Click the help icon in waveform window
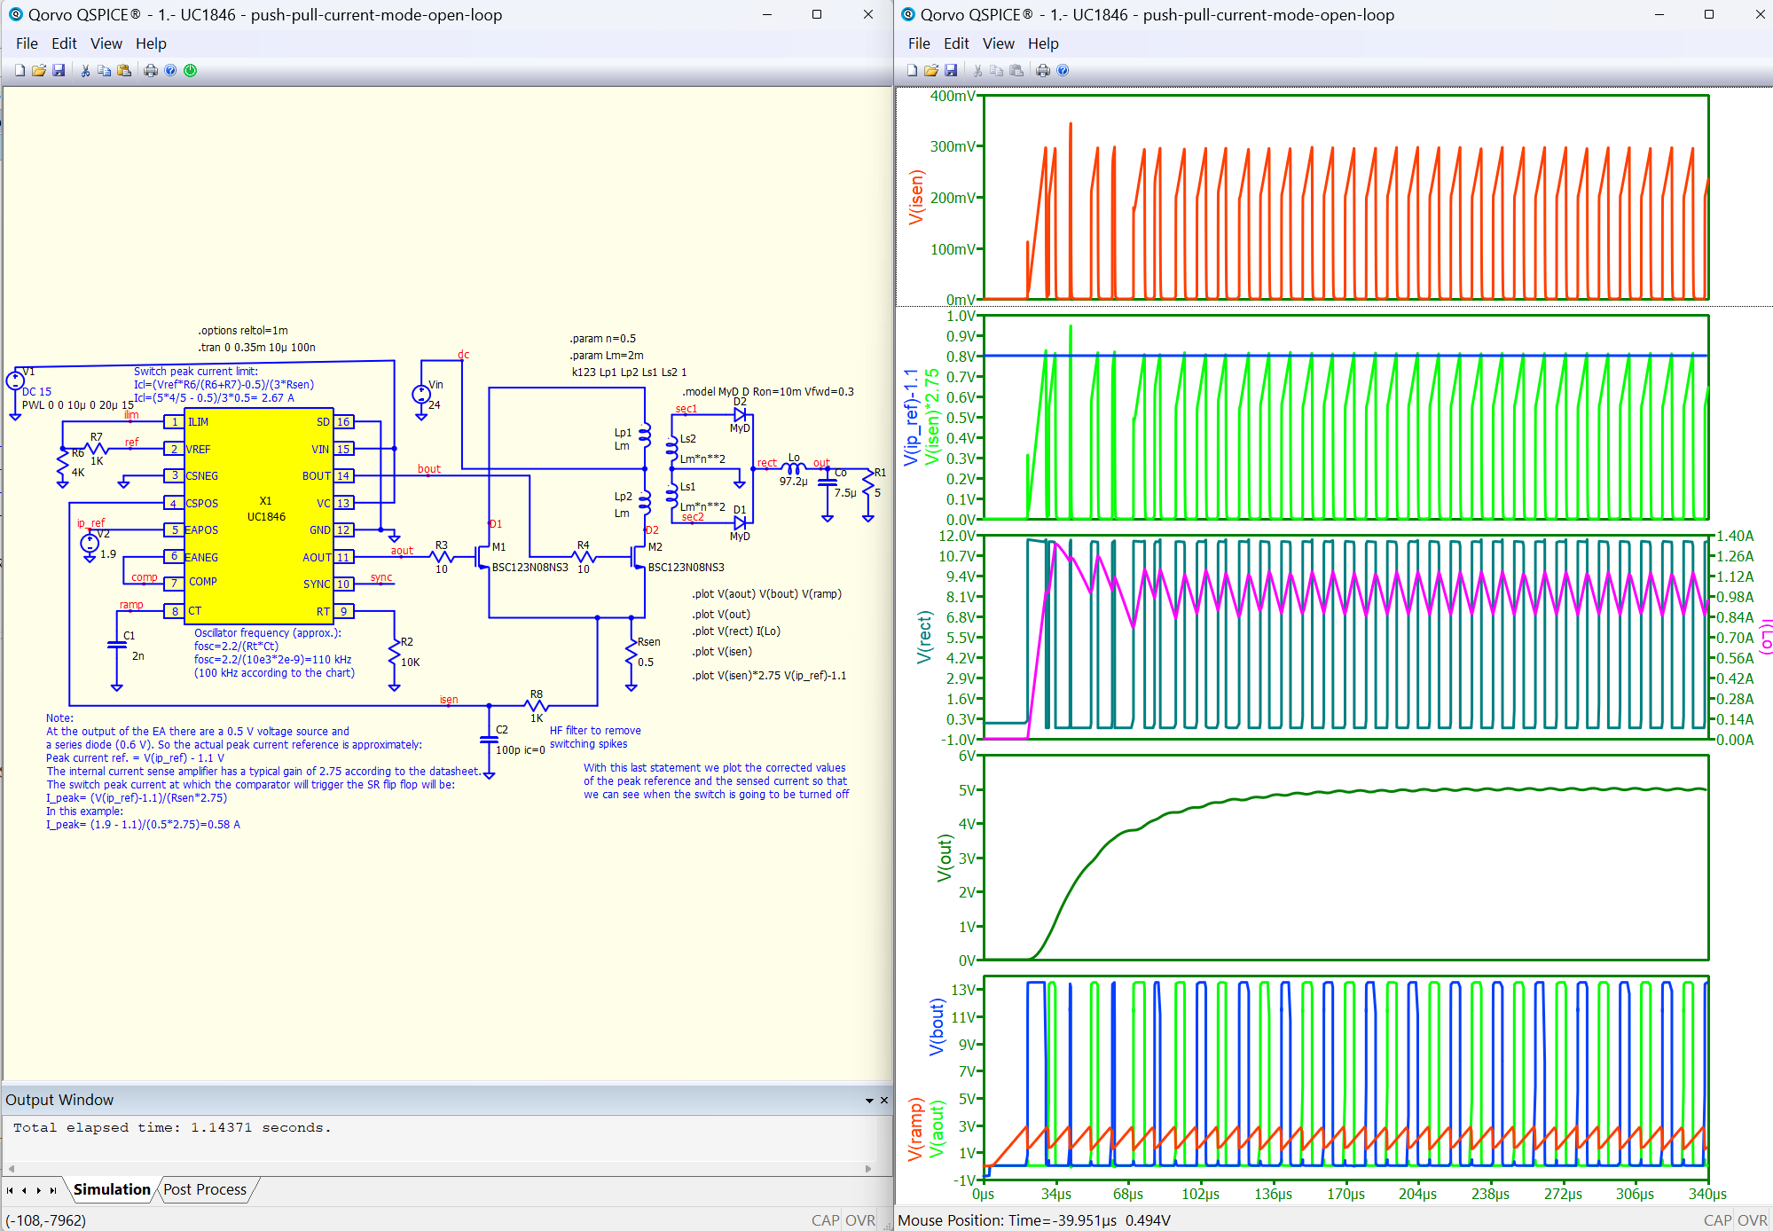This screenshot has height=1231, width=1773. [1063, 71]
